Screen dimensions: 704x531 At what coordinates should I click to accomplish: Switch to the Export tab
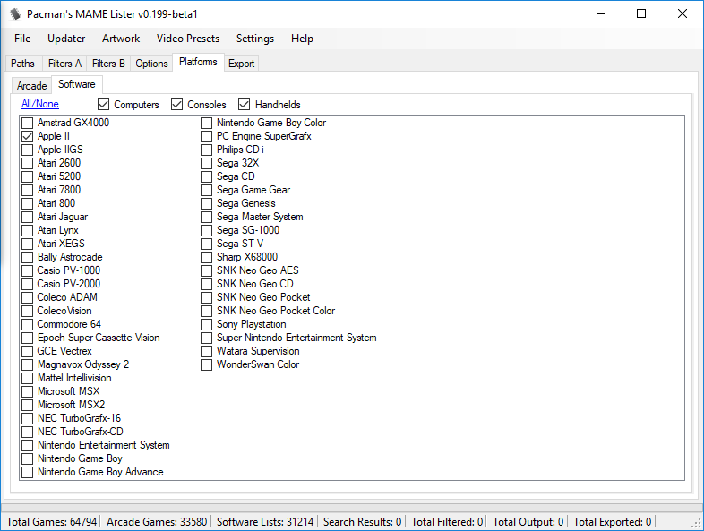tap(241, 64)
